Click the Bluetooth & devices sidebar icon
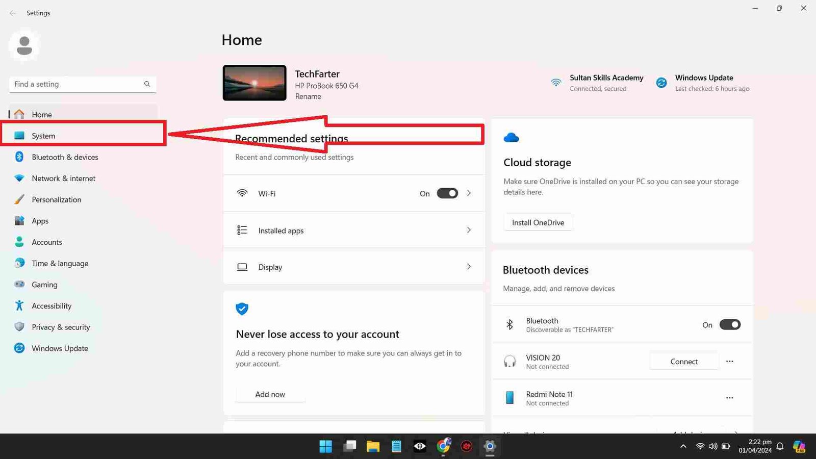816x459 pixels. (19, 157)
